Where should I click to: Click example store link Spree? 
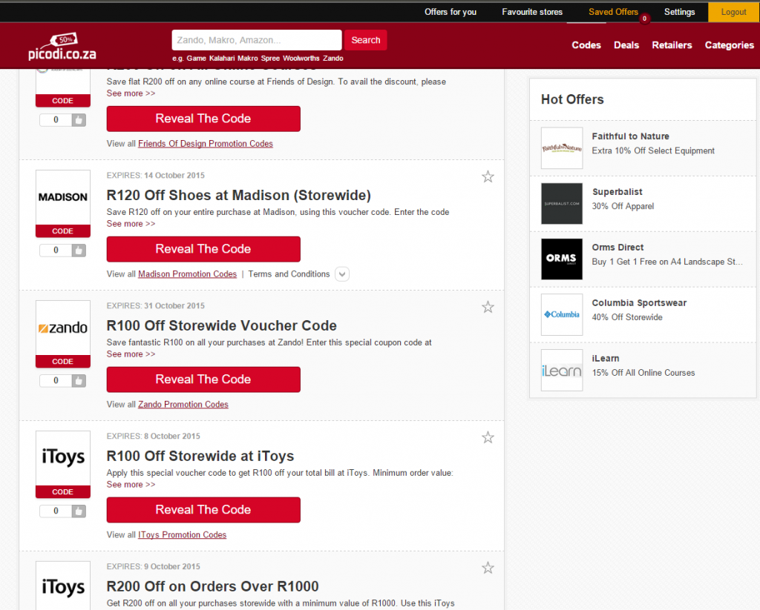[x=270, y=58]
